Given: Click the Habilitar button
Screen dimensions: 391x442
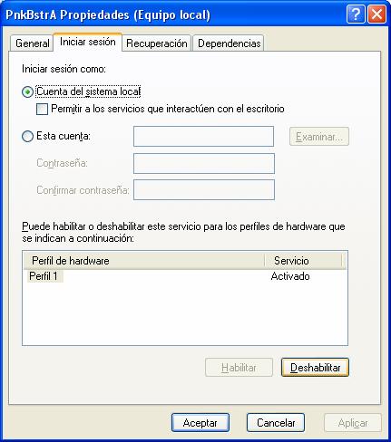Looking at the screenshot, I should pyautogui.click(x=239, y=368).
